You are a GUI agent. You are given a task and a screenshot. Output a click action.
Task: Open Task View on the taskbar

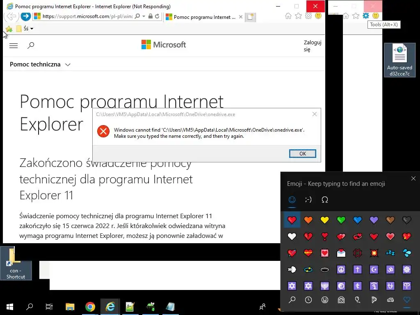click(x=49, y=307)
